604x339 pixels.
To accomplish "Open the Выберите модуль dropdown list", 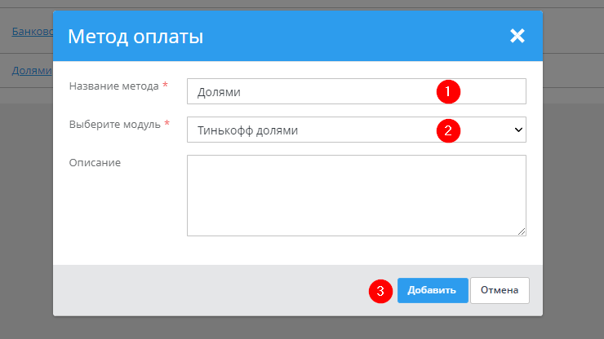I will (343, 130).
